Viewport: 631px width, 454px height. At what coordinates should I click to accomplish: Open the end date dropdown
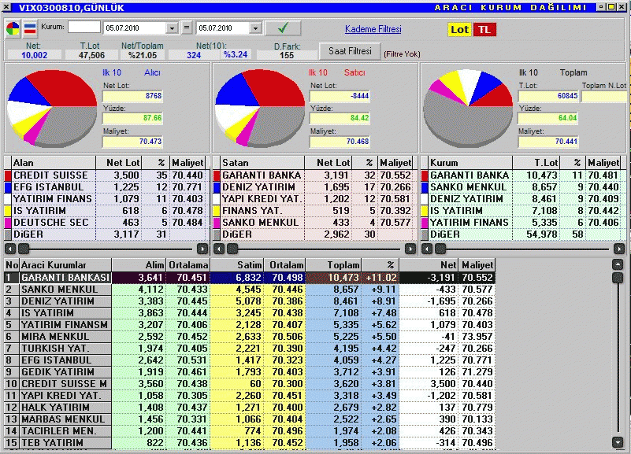coord(254,28)
